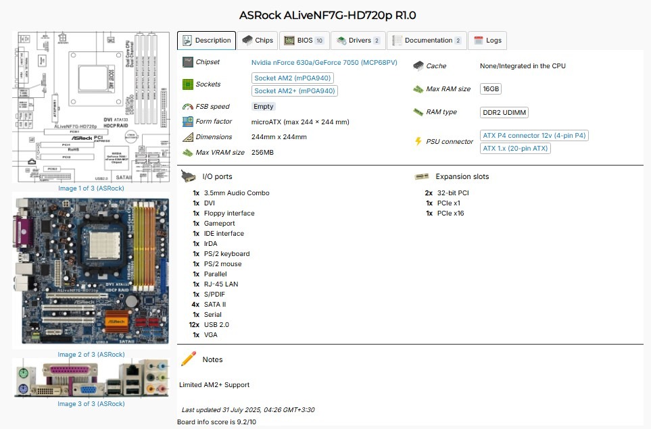Click the green Sockets icon

188,84
